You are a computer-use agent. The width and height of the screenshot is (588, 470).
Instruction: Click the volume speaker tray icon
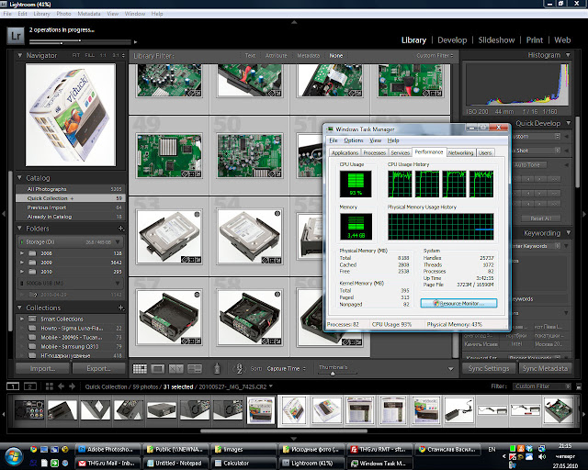click(x=541, y=456)
